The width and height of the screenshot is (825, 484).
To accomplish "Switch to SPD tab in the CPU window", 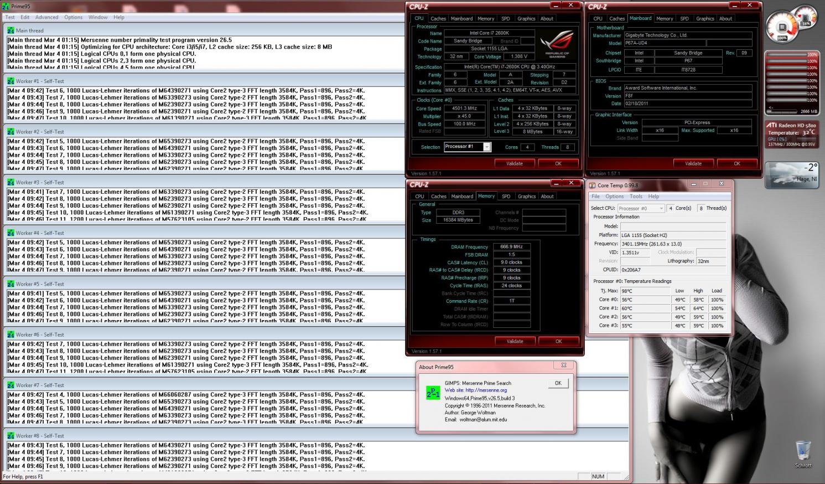I will 506,18.
